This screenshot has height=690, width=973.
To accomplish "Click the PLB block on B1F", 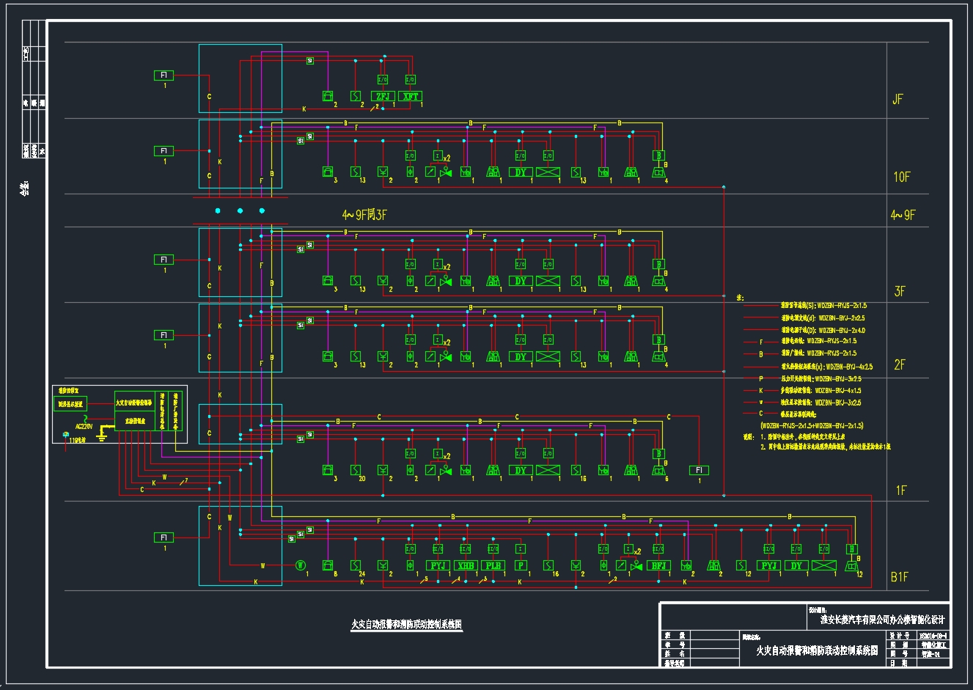I will point(493,565).
